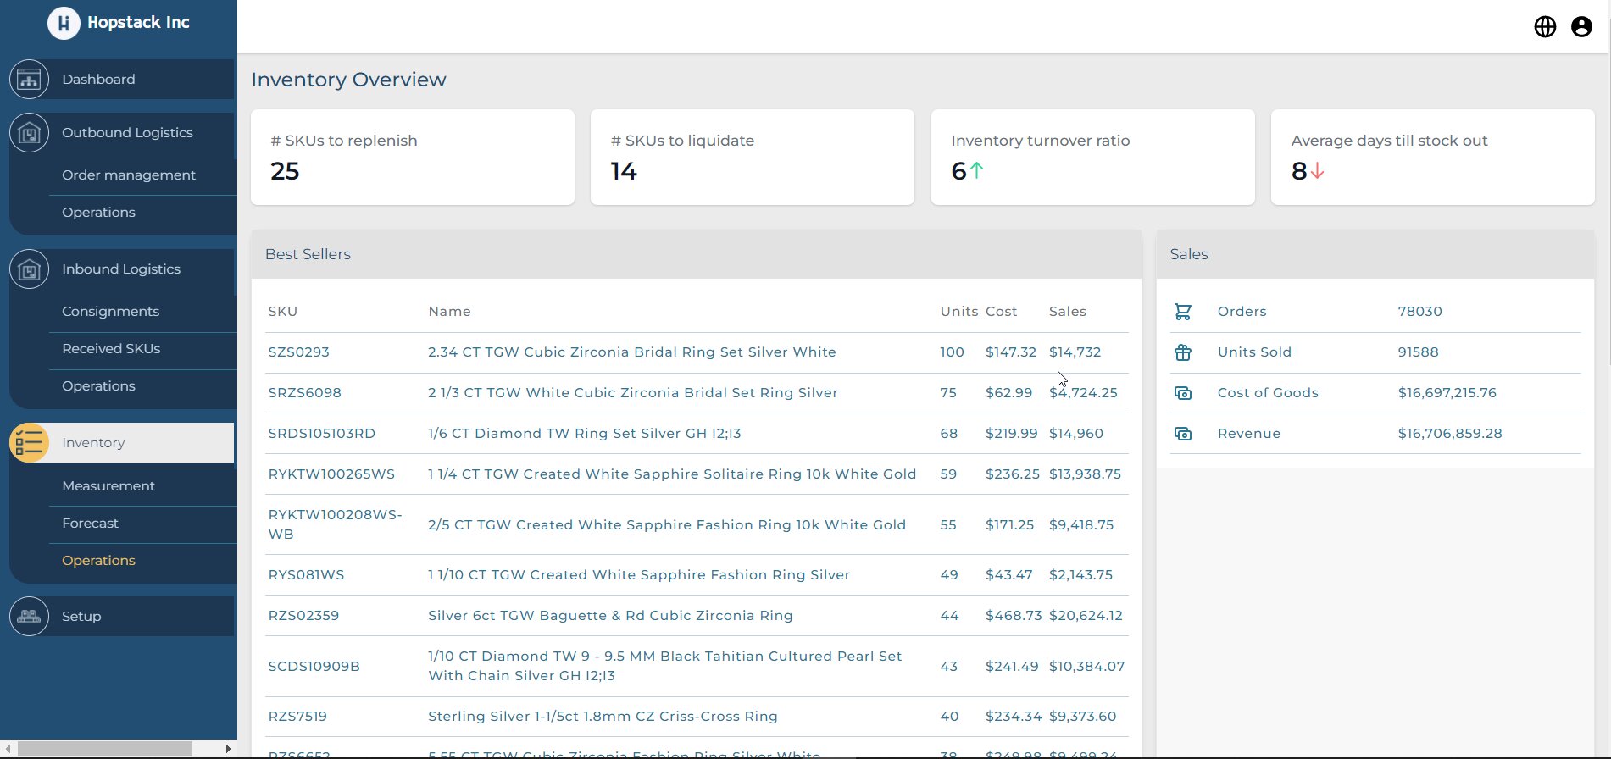Click the Inventory turnover ratio card
This screenshot has width=1611, height=759.
click(1092, 157)
